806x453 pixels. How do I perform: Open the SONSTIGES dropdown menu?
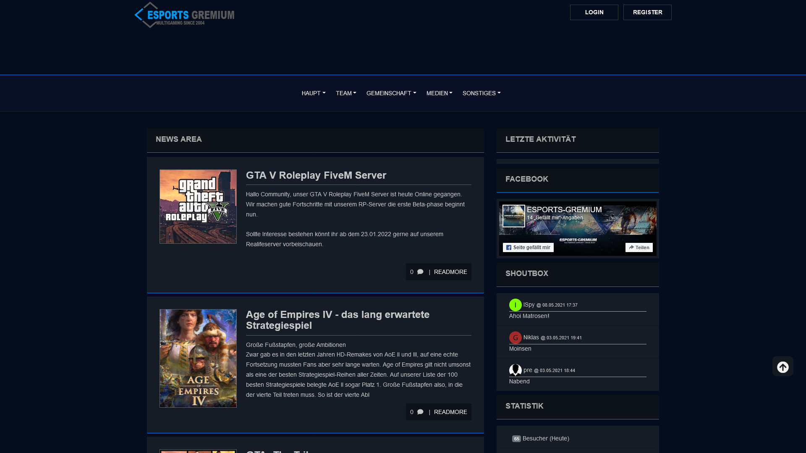click(x=482, y=93)
